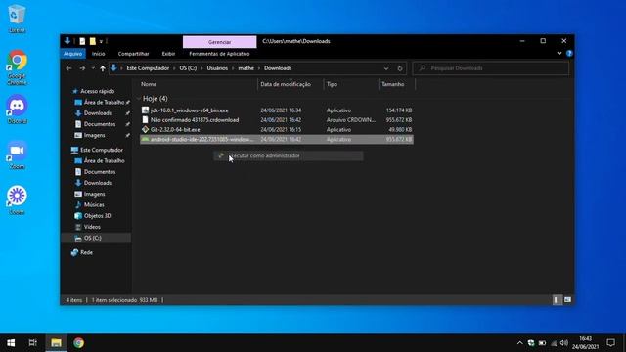
Task: Collapse the Hoje (4) group
Action: [139, 99]
